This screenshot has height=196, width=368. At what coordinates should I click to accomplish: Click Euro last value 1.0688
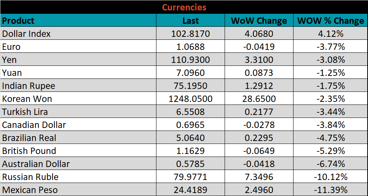coord(191,46)
